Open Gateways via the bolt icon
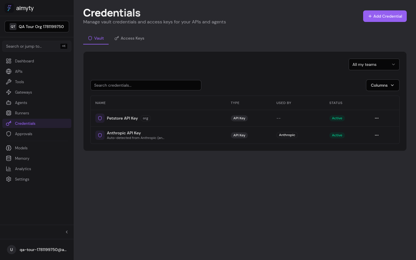 coord(9,92)
